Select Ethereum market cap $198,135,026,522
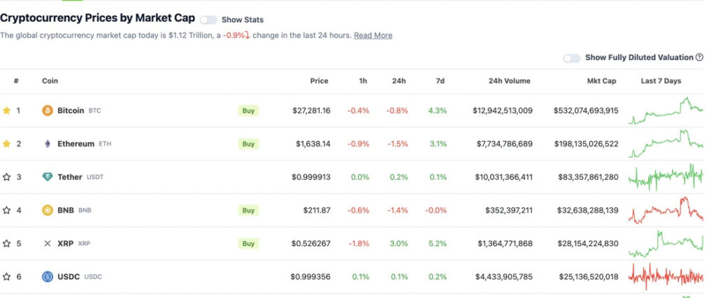This screenshot has width=716, height=298. tap(587, 144)
